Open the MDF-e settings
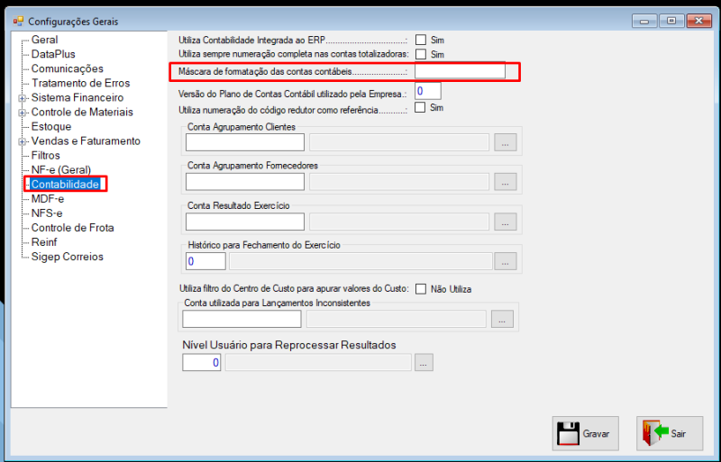The width and height of the screenshot is (721, 462). pyautogui.click(x=48, y=199)
